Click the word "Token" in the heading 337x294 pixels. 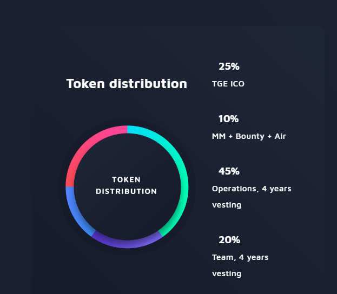85,84
